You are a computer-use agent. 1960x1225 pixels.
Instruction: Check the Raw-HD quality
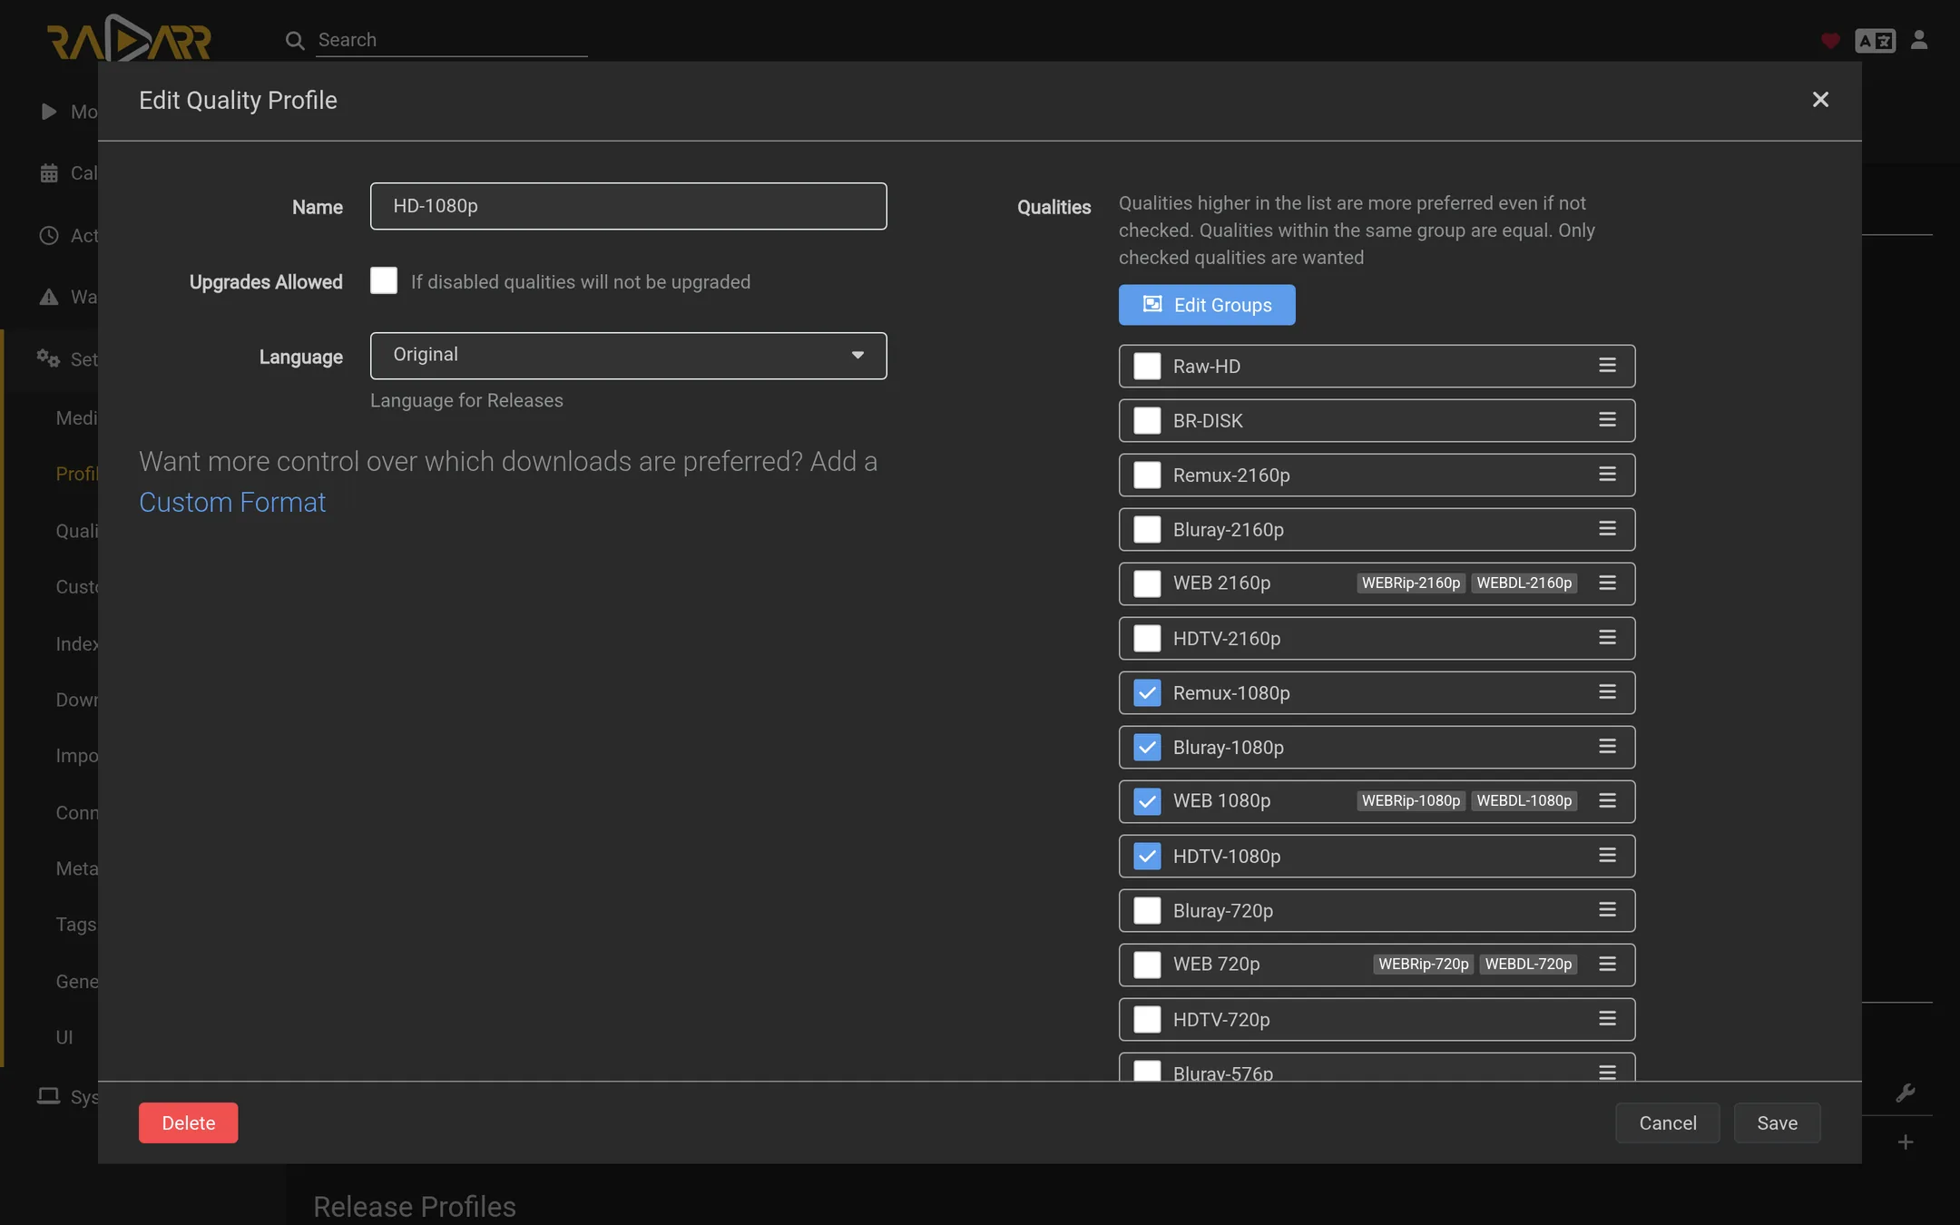(1147, 366)
